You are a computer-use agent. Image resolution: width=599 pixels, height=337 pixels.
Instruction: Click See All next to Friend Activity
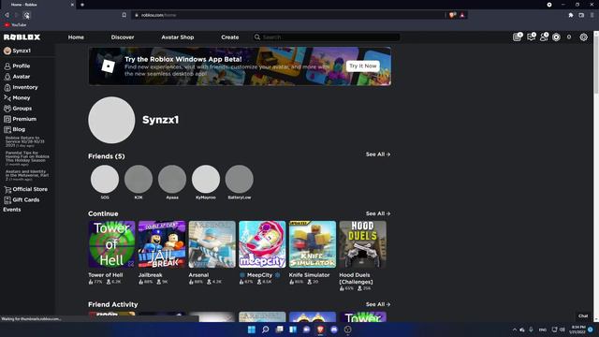378,304
